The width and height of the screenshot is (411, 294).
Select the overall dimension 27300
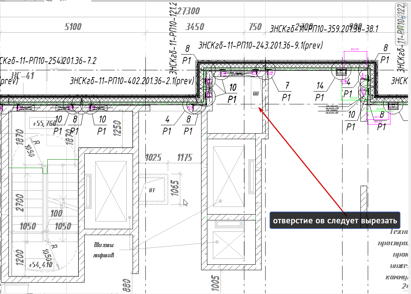click(x=188, y=11)
